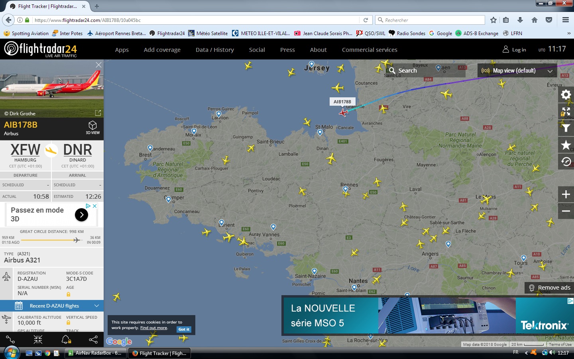Open Firefox downloads arrow

520,20
